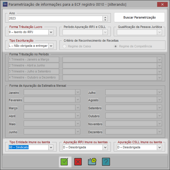Click the 1 Trimestre - Janeiro a Março field
This screenshot has height=170, width=170.
click(x=34, y=60)
